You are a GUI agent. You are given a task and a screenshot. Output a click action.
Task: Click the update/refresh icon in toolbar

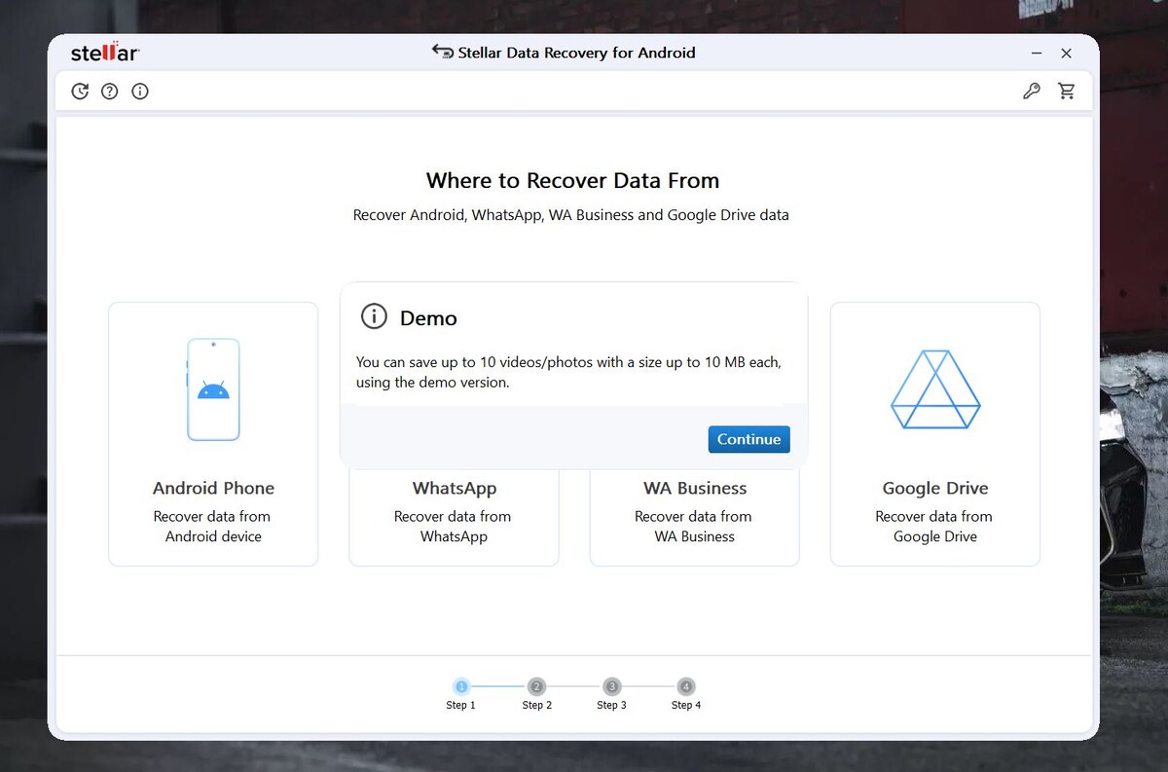pos(80,92)
